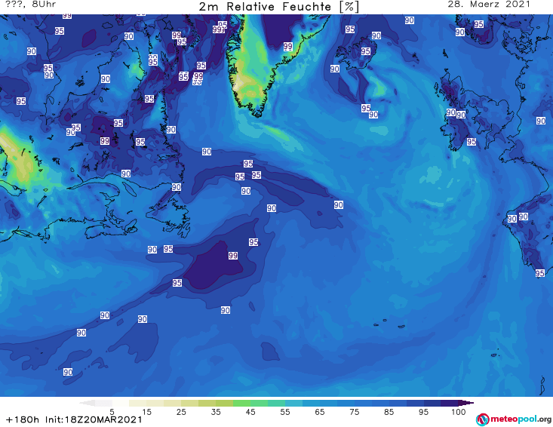The image size is (553, 427).
Task: Click the '95' label over Norway at top right
Action: coord(478,24)
